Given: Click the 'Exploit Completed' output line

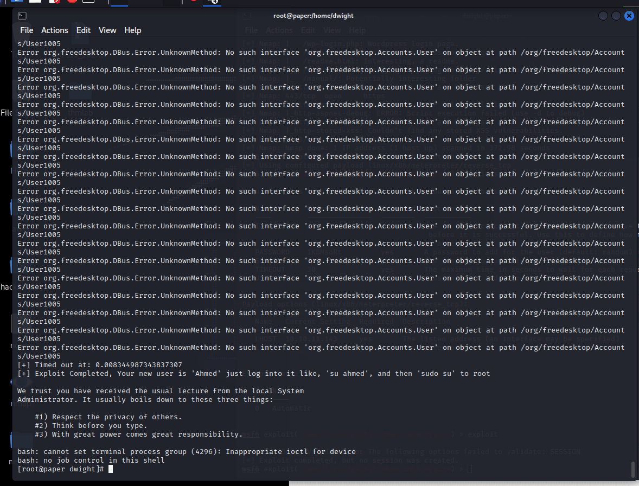Looking at the screenshot, I should [253, 374].
